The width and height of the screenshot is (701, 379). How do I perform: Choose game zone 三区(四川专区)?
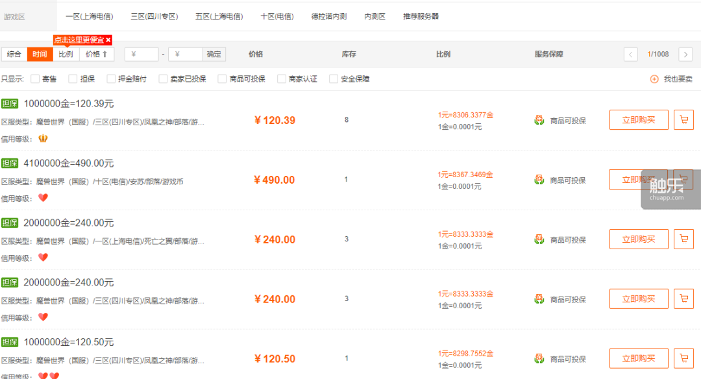[154, 16]
